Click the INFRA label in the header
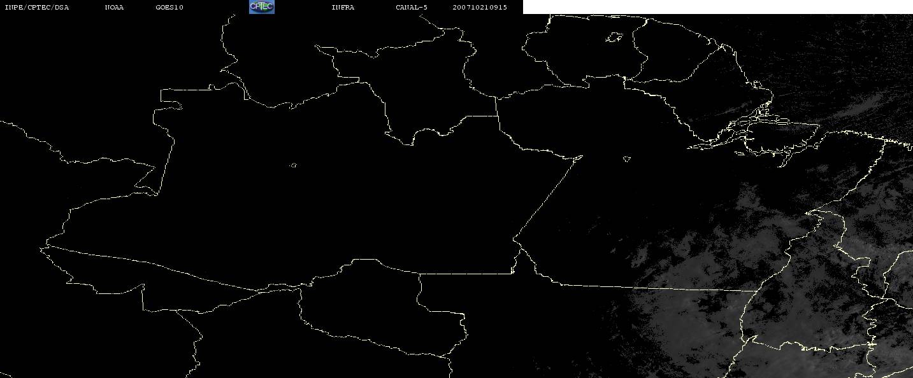913x378 pixels. click(x=343, y=8)
